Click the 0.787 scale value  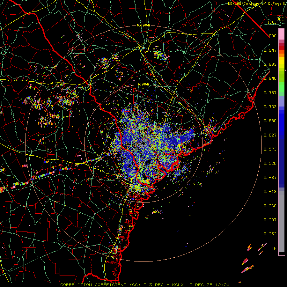[x=270, y=92]
